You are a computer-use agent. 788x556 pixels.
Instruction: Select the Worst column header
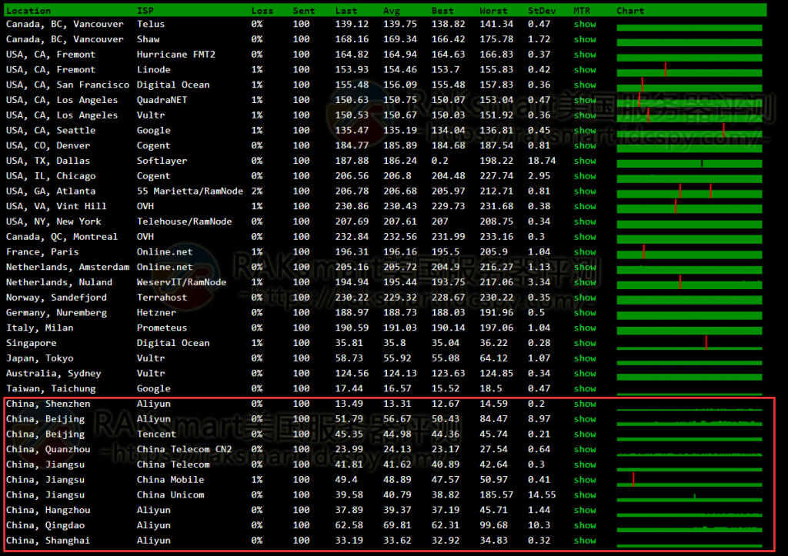493,11
